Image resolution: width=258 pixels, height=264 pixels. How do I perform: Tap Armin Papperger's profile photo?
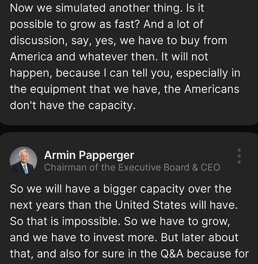(x=23, y=161)
